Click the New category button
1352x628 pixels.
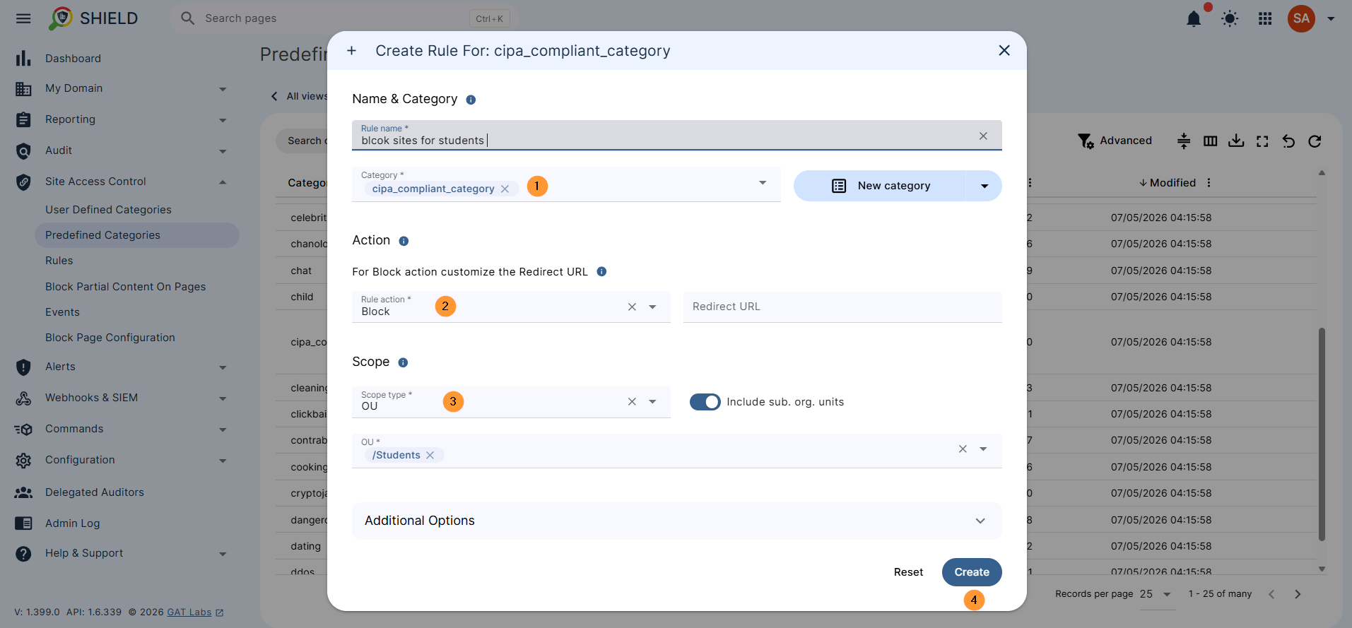pos(880,186)
